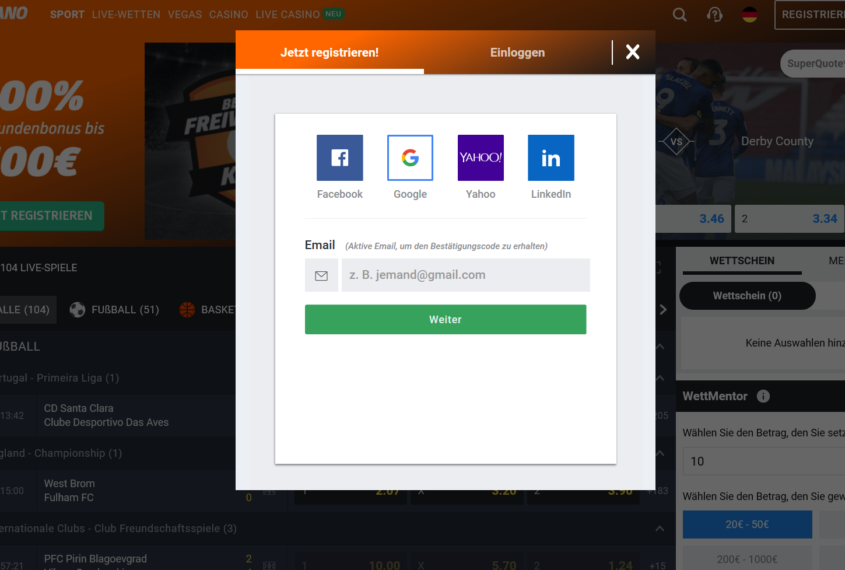Click odds 1.24 for outcome 2
This screenshot has height=570, width=845.
pyautogui.click(x=583, y=562)
